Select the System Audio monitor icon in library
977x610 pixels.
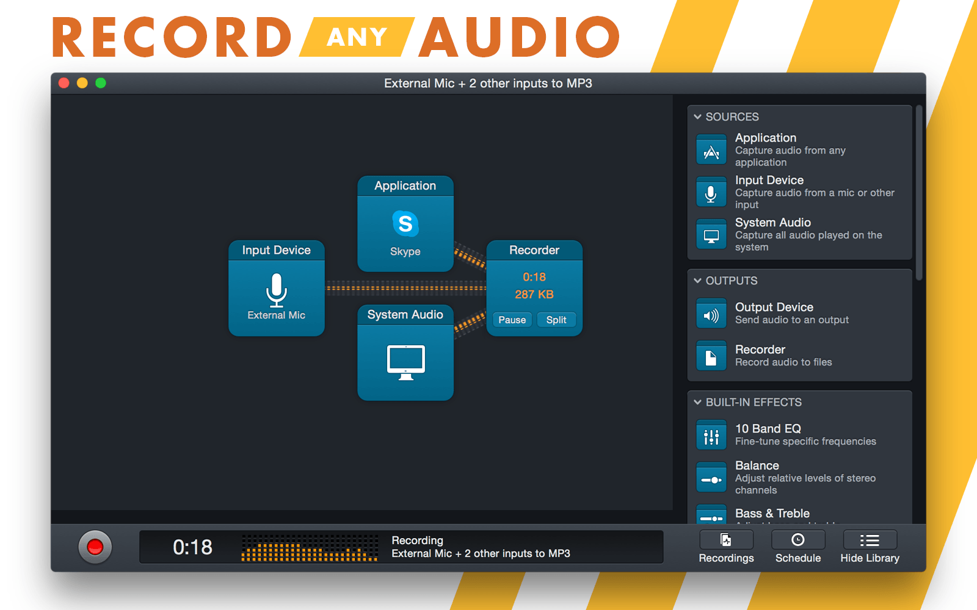point(711,235)
